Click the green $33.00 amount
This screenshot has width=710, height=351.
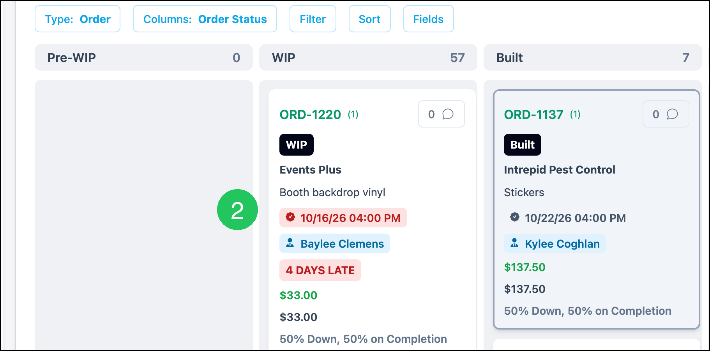(298, 295)
